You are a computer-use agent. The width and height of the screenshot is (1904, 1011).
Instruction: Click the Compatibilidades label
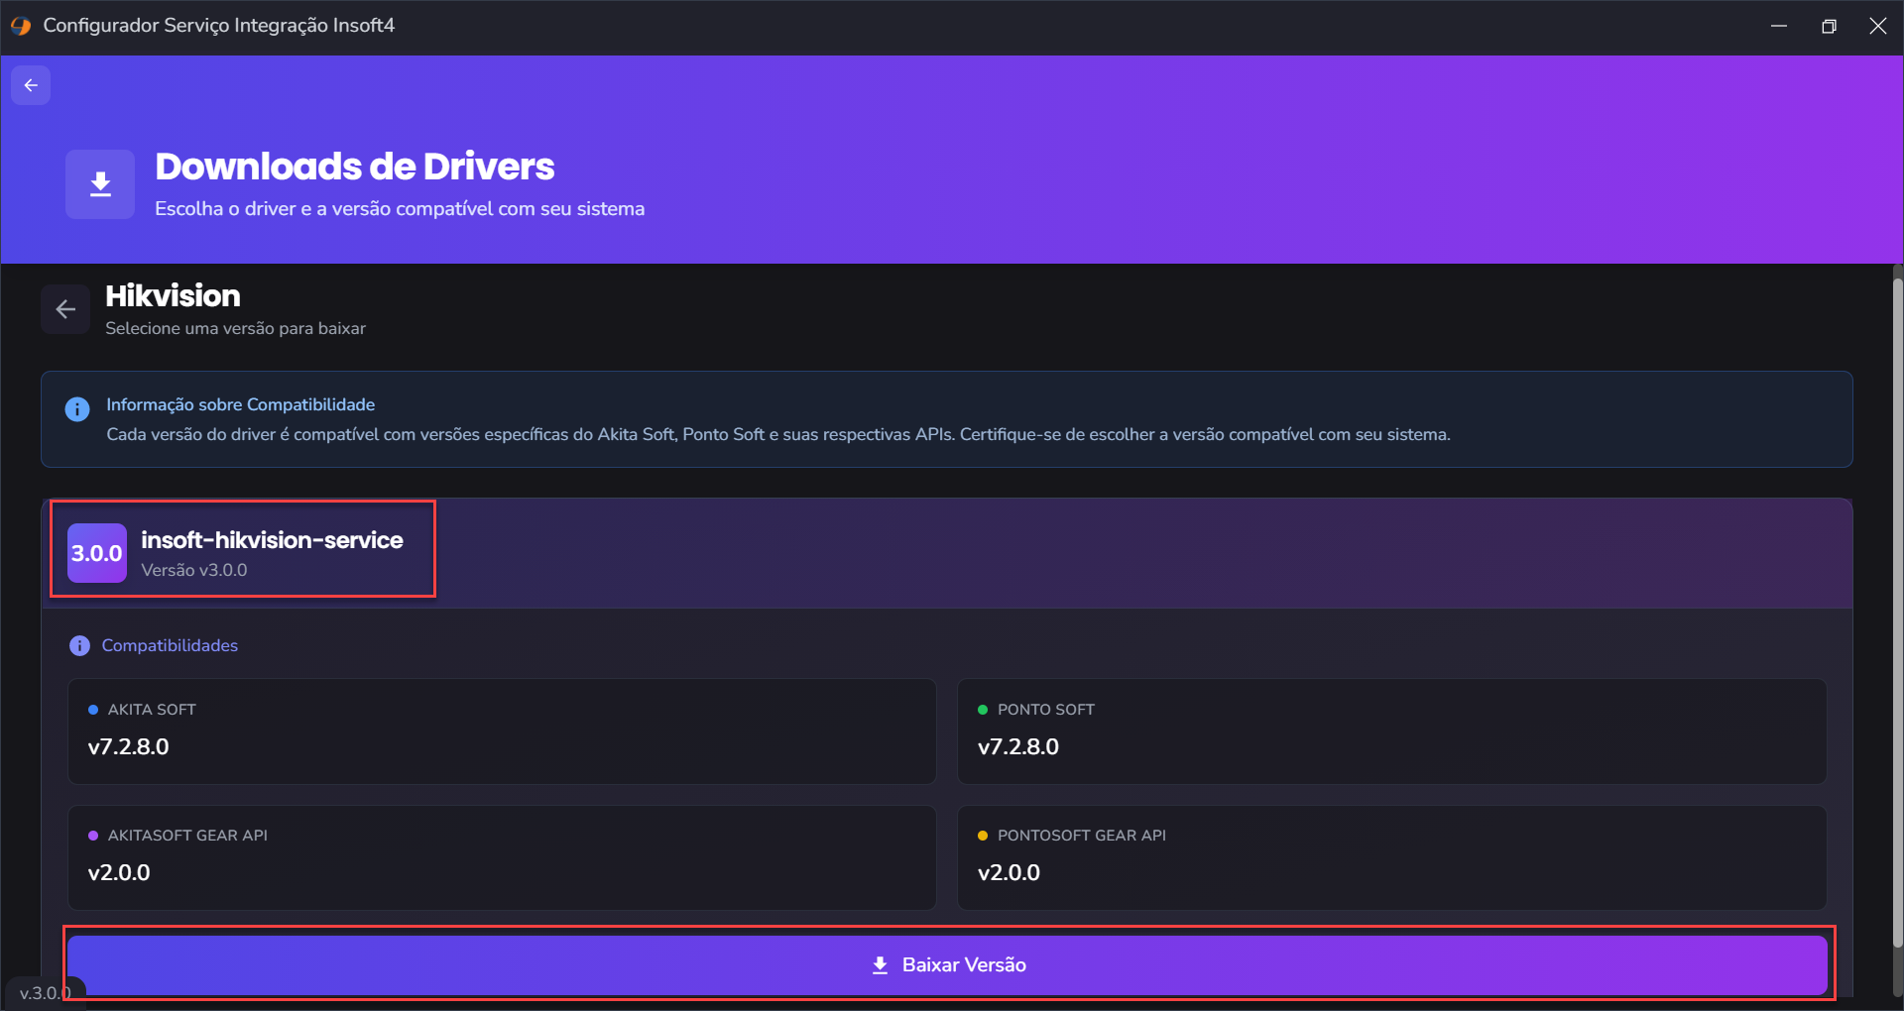click(170, 646)
